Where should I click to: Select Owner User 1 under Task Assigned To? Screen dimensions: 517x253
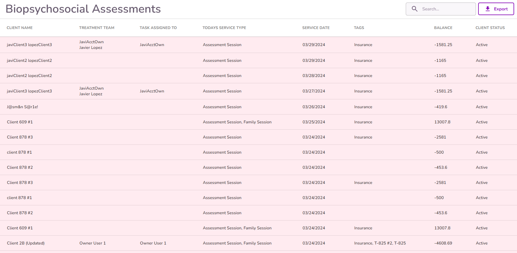pos(153,243)
